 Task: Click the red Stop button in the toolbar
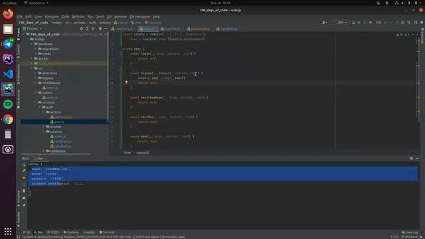tap(371, 23)
